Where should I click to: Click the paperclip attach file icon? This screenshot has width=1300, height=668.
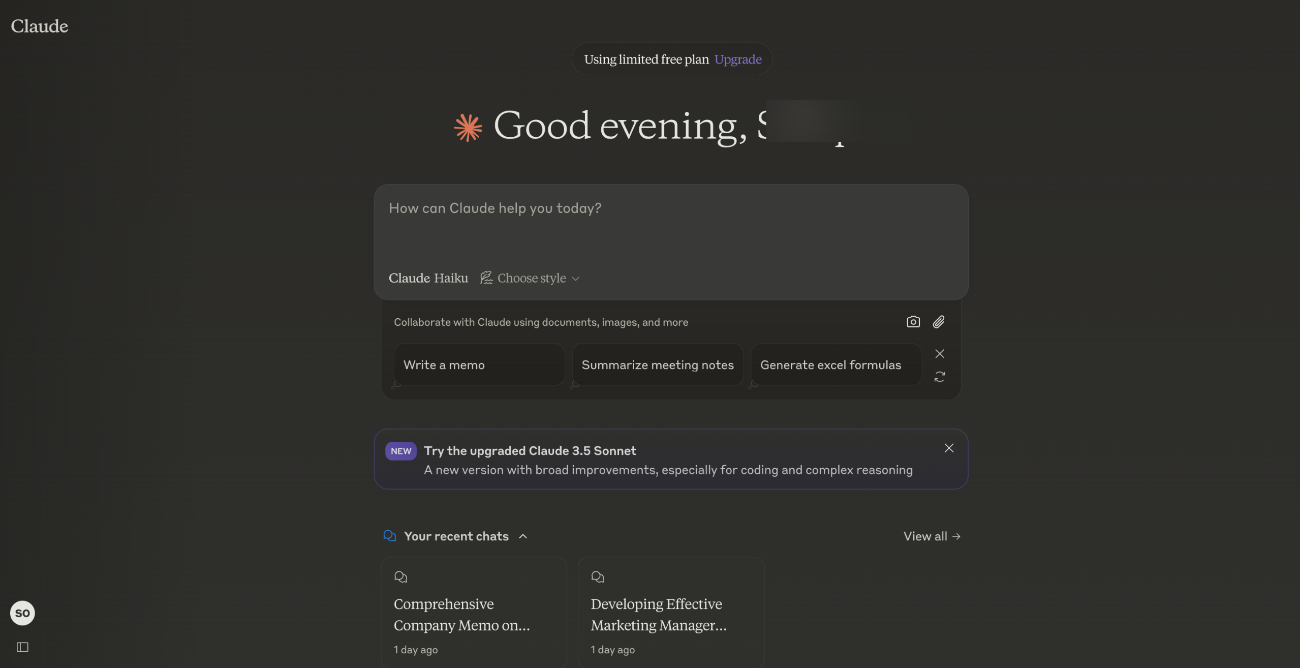(x=939, y=322)
